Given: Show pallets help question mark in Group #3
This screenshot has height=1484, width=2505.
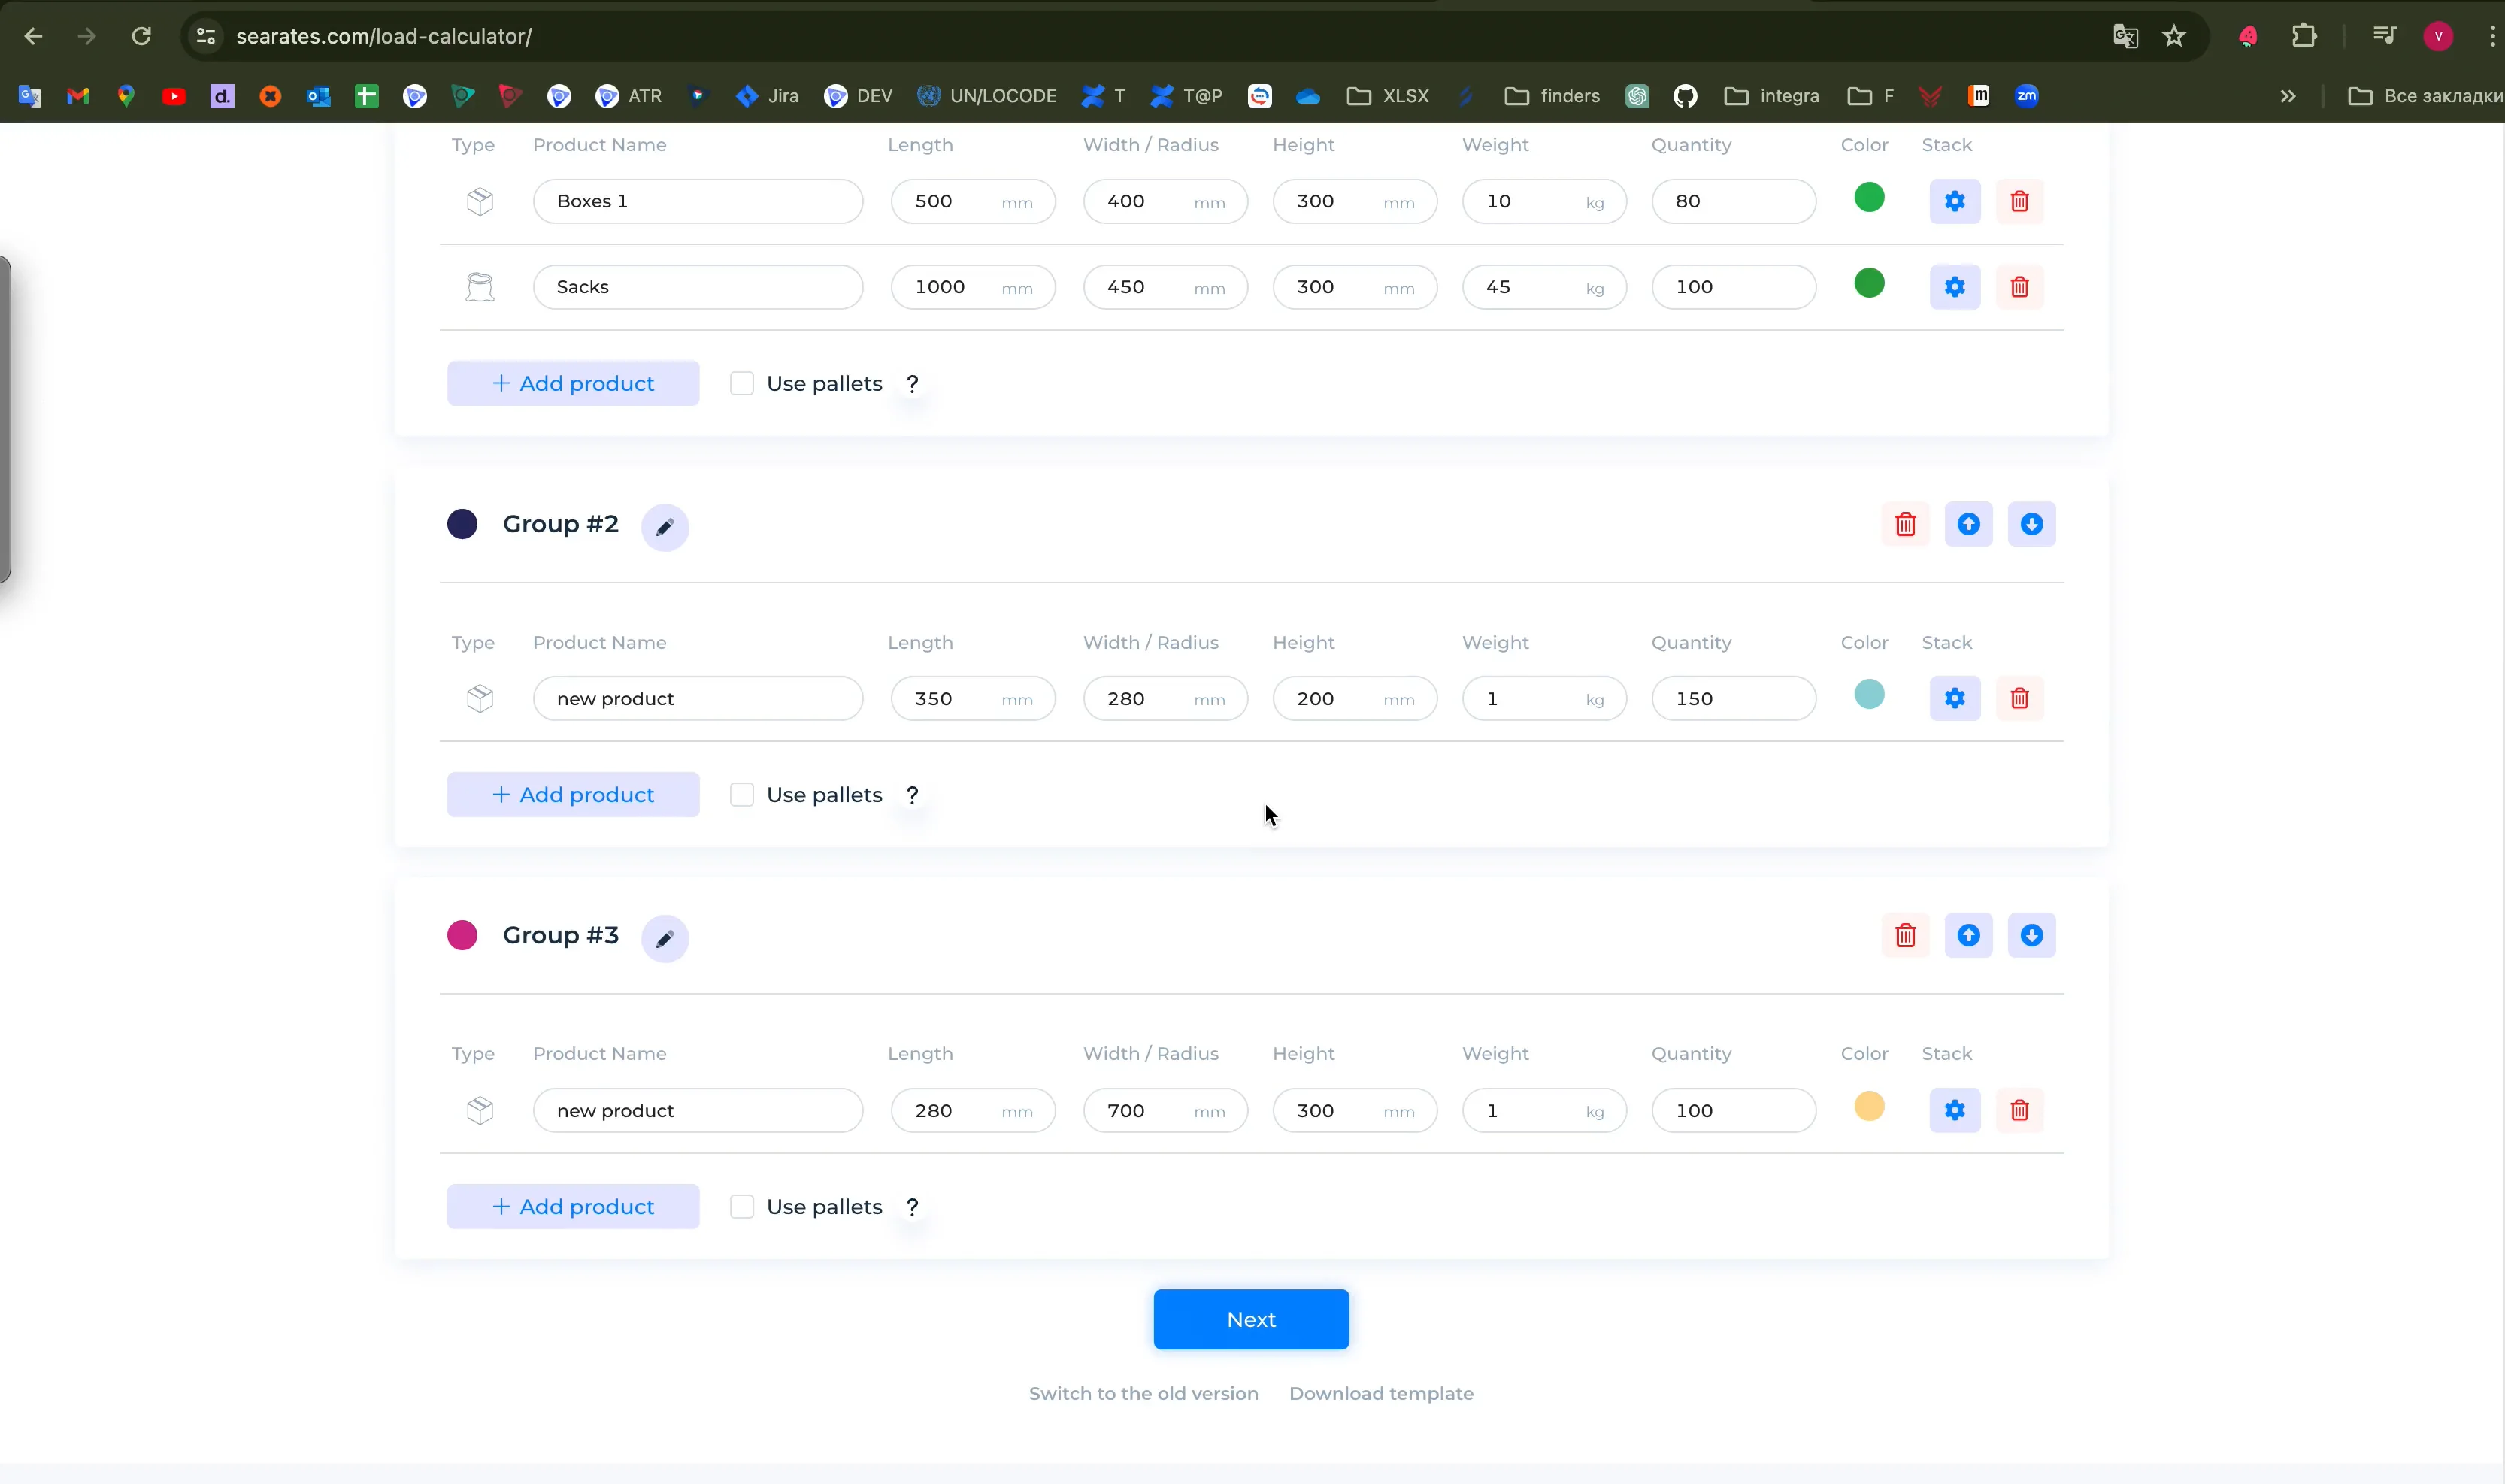Looking at the screenshot, I should [x=912, y=1207].
